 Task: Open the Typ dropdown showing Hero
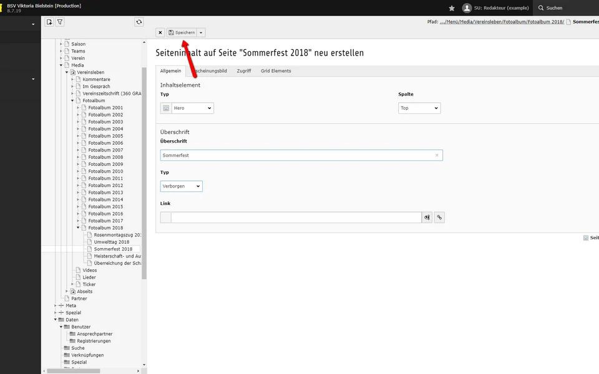pyautogui.click(x=192, y=108)
